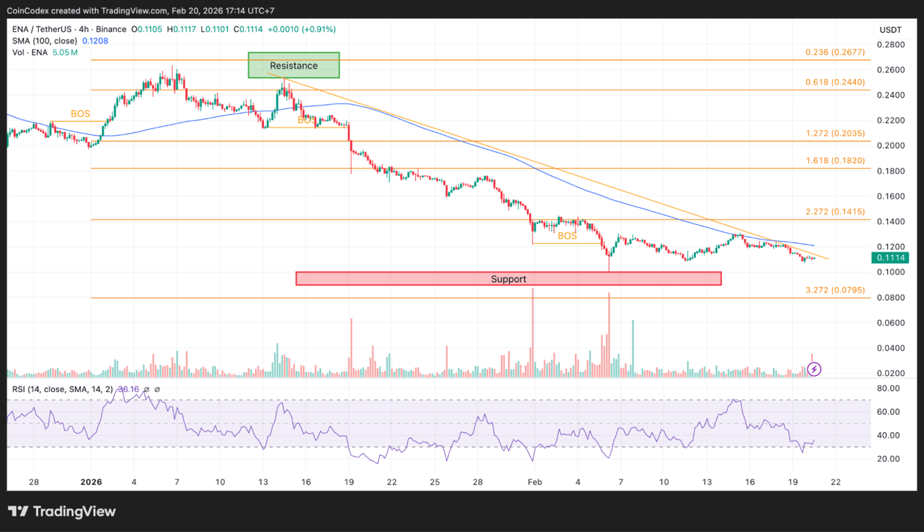Click the first ø icon beside RSI value

(x=146, y=390)
